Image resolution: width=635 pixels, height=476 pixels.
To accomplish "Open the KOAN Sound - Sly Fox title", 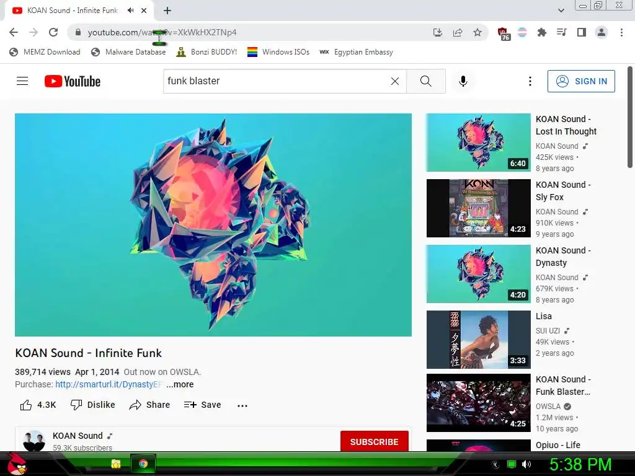I will 563,191.
